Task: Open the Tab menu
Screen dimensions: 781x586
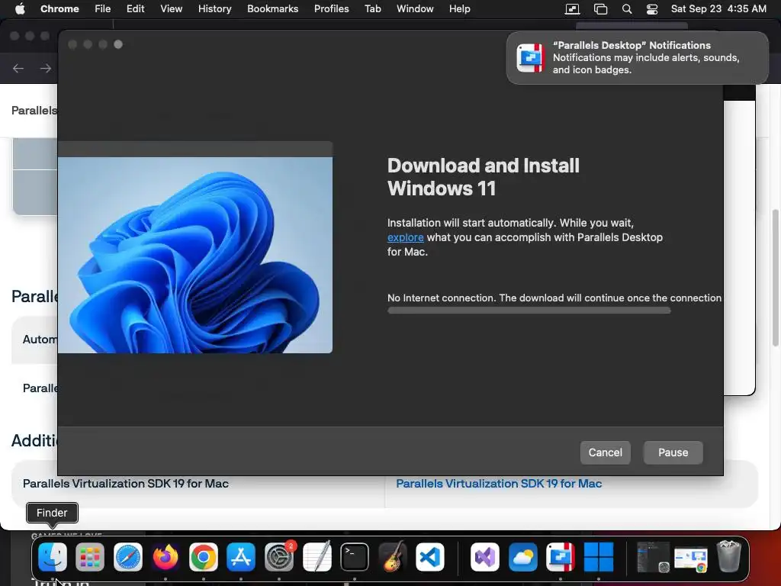Action: click(372, 8)
